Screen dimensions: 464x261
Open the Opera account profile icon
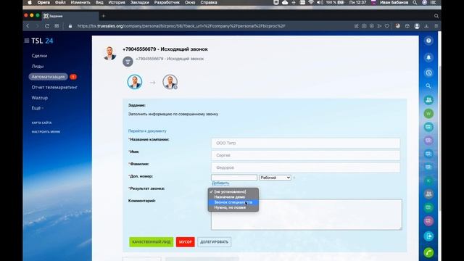point(417,26)
